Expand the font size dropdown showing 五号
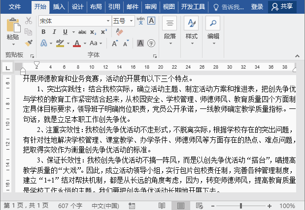Viewport: 305px width, 210px height. pos(131,21)
